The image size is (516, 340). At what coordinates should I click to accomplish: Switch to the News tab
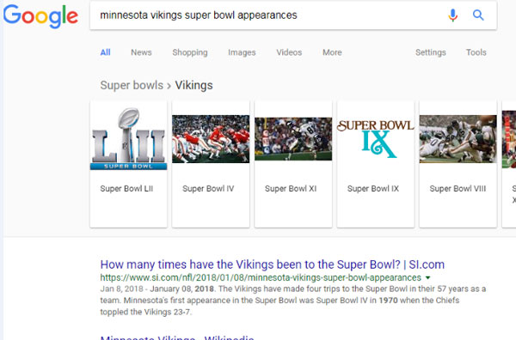[x=141, y=52]
